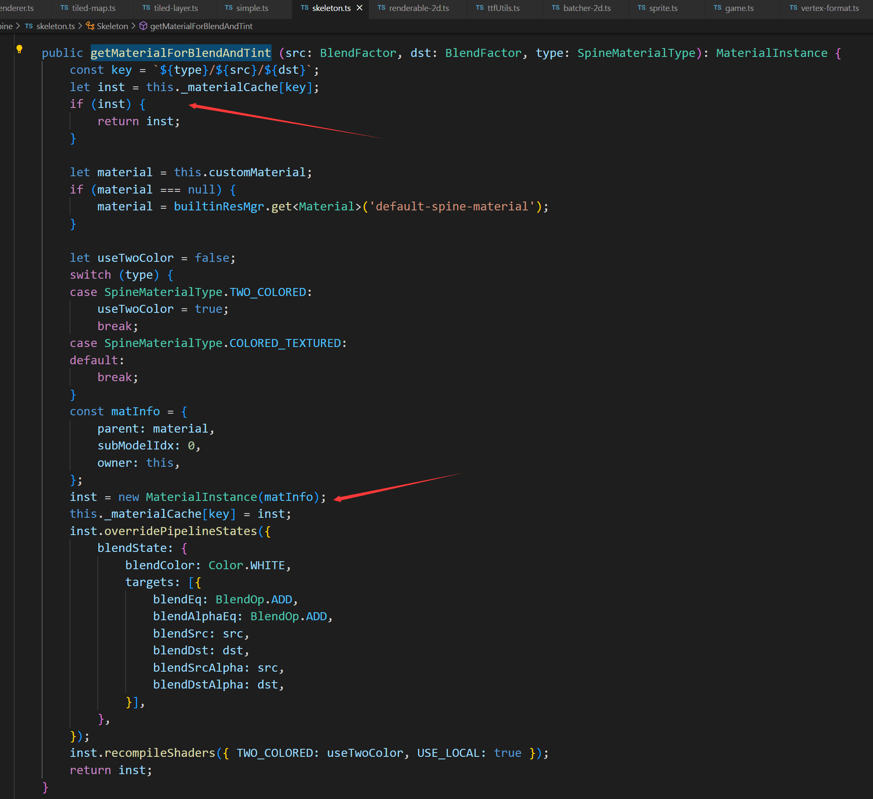Click the highlighted getMaterialForBlendAndTint method name
Screen dimensions: 873x799
181,53
